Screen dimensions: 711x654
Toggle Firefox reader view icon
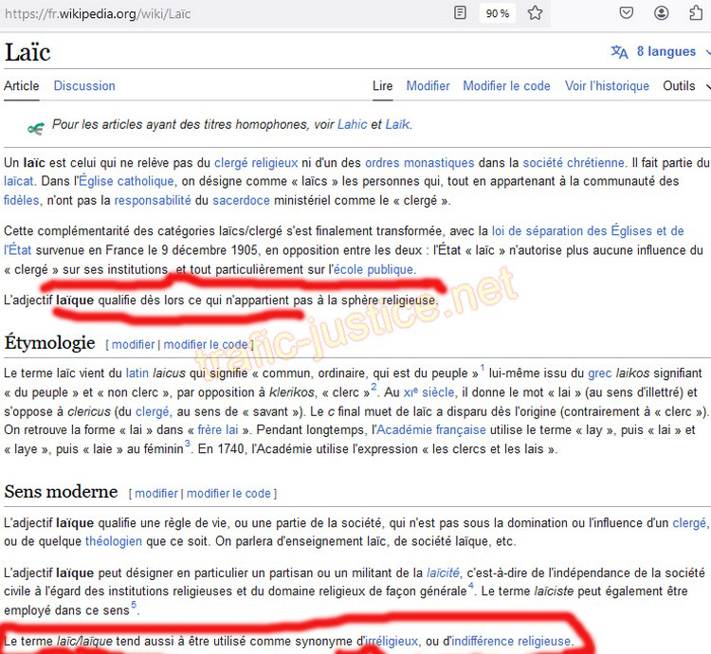(x=460, y=13)
